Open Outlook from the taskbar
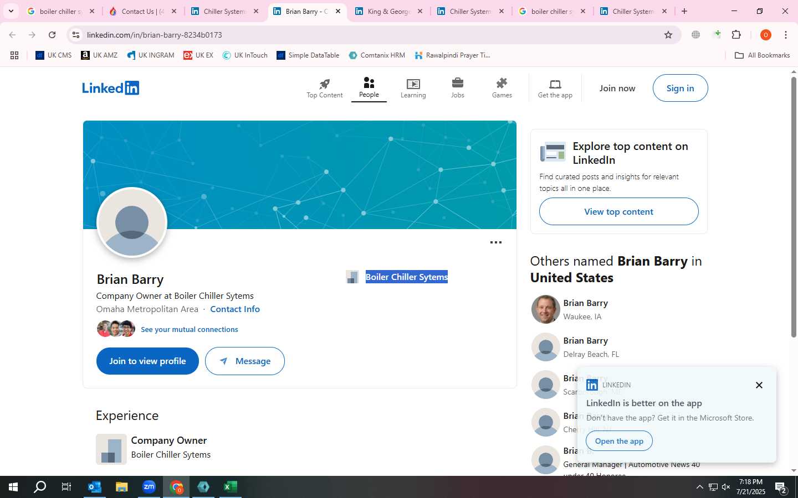The height and width of the screenshot is (498, 798). coord(95,487)
